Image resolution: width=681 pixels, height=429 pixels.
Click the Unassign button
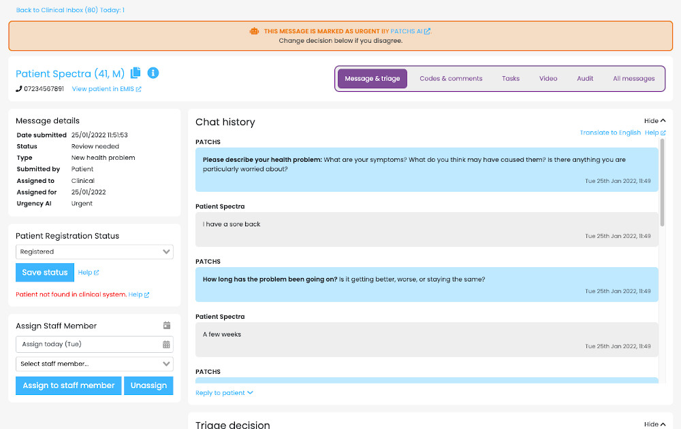[x=148, y=385]
